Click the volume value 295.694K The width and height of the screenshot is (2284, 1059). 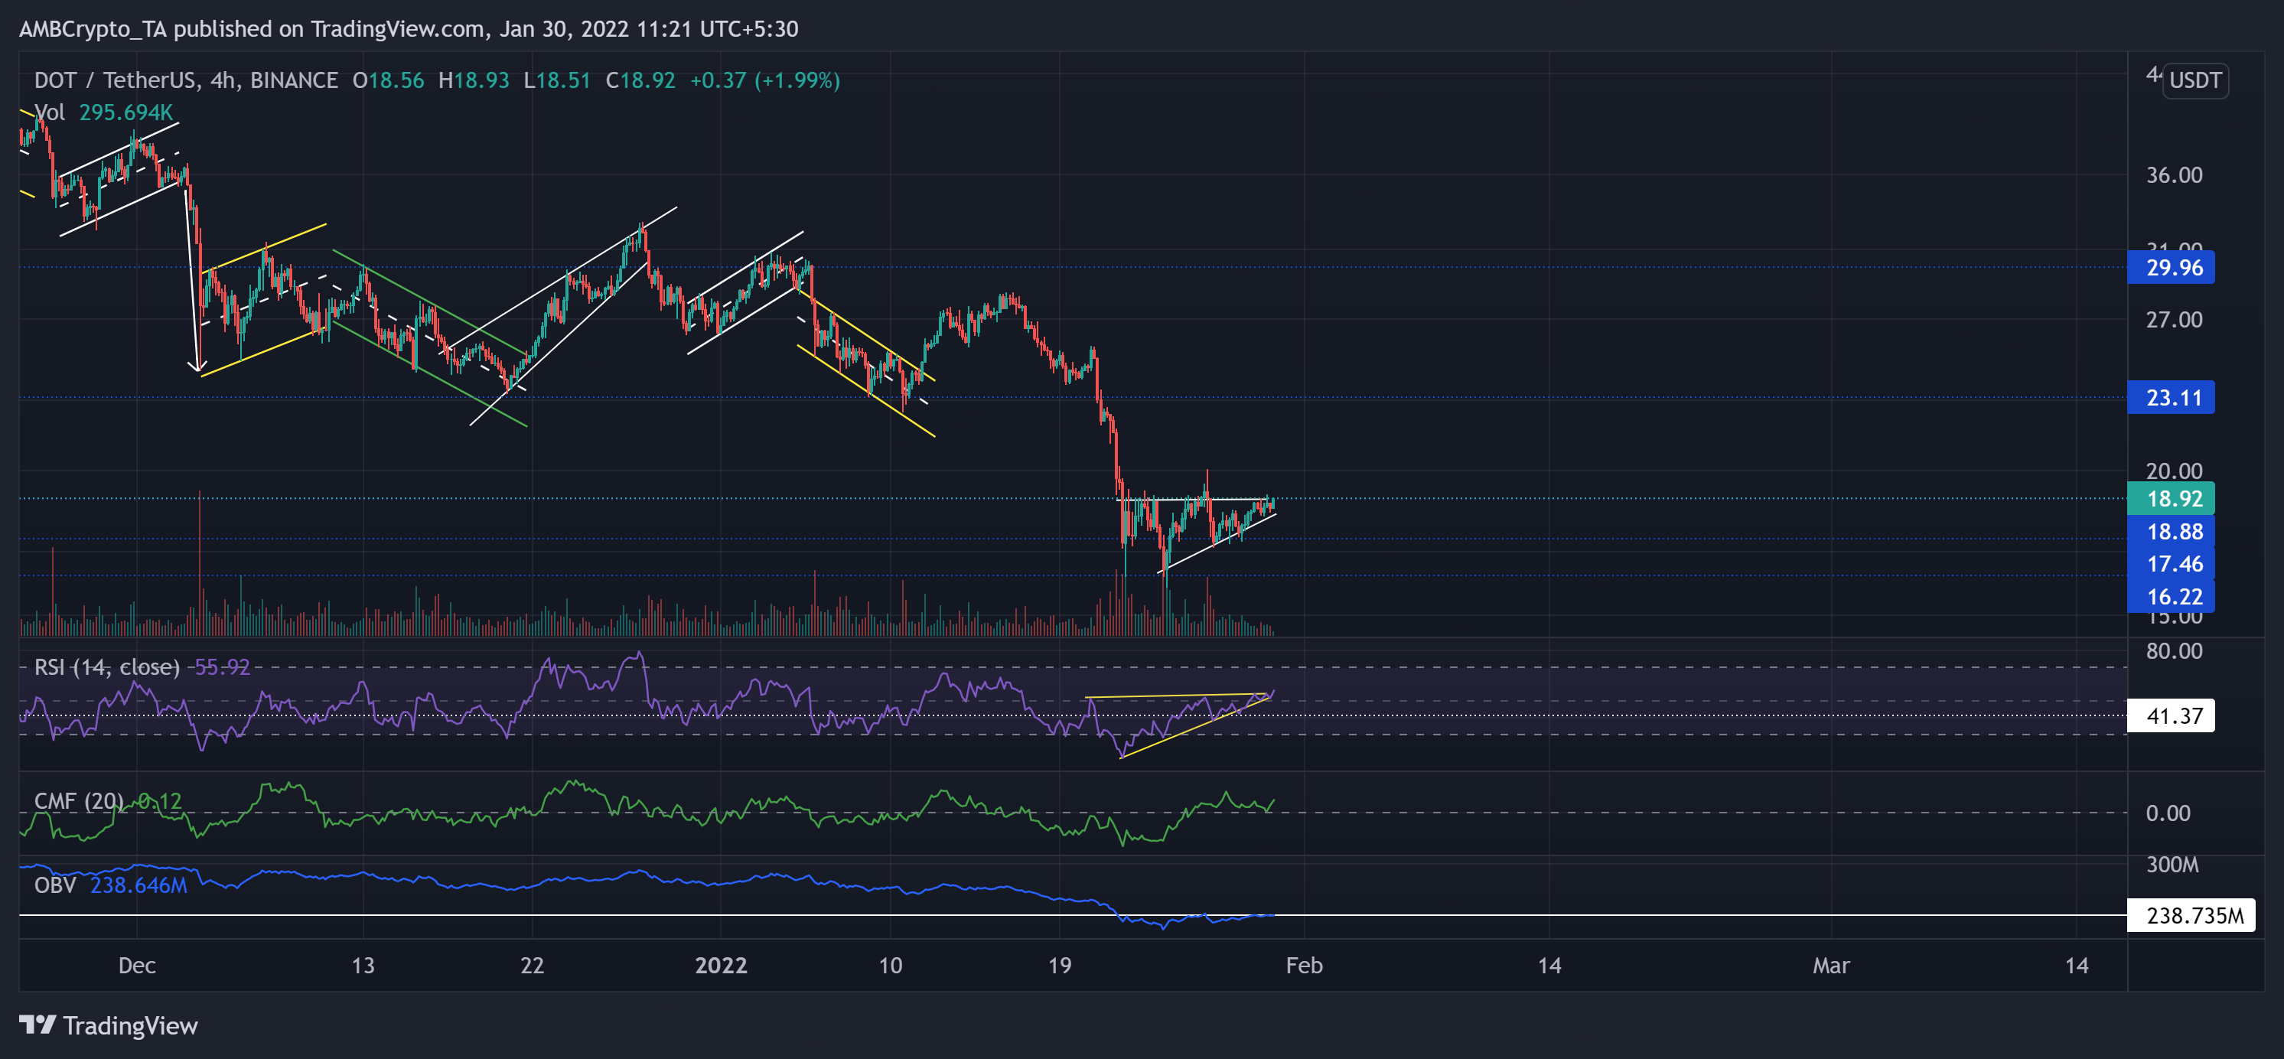click(x=126, y=112)
